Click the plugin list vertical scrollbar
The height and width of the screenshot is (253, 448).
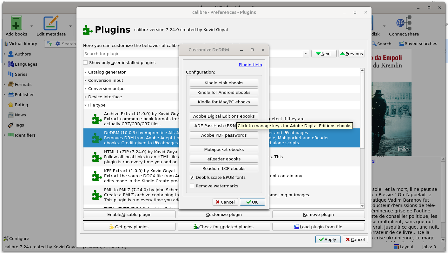[362, 138]
